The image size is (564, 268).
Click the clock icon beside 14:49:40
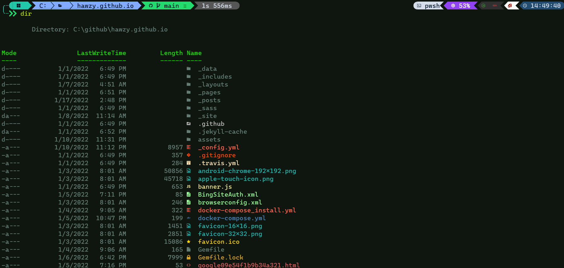click(x=525, y=6)
